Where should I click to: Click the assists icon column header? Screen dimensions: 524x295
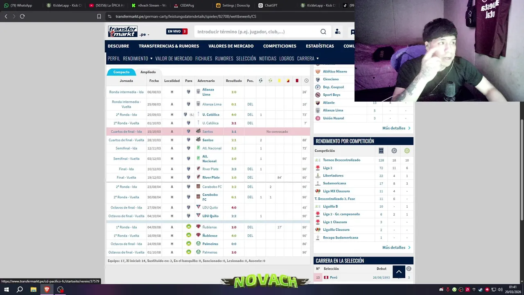click(x=270, y=81)
